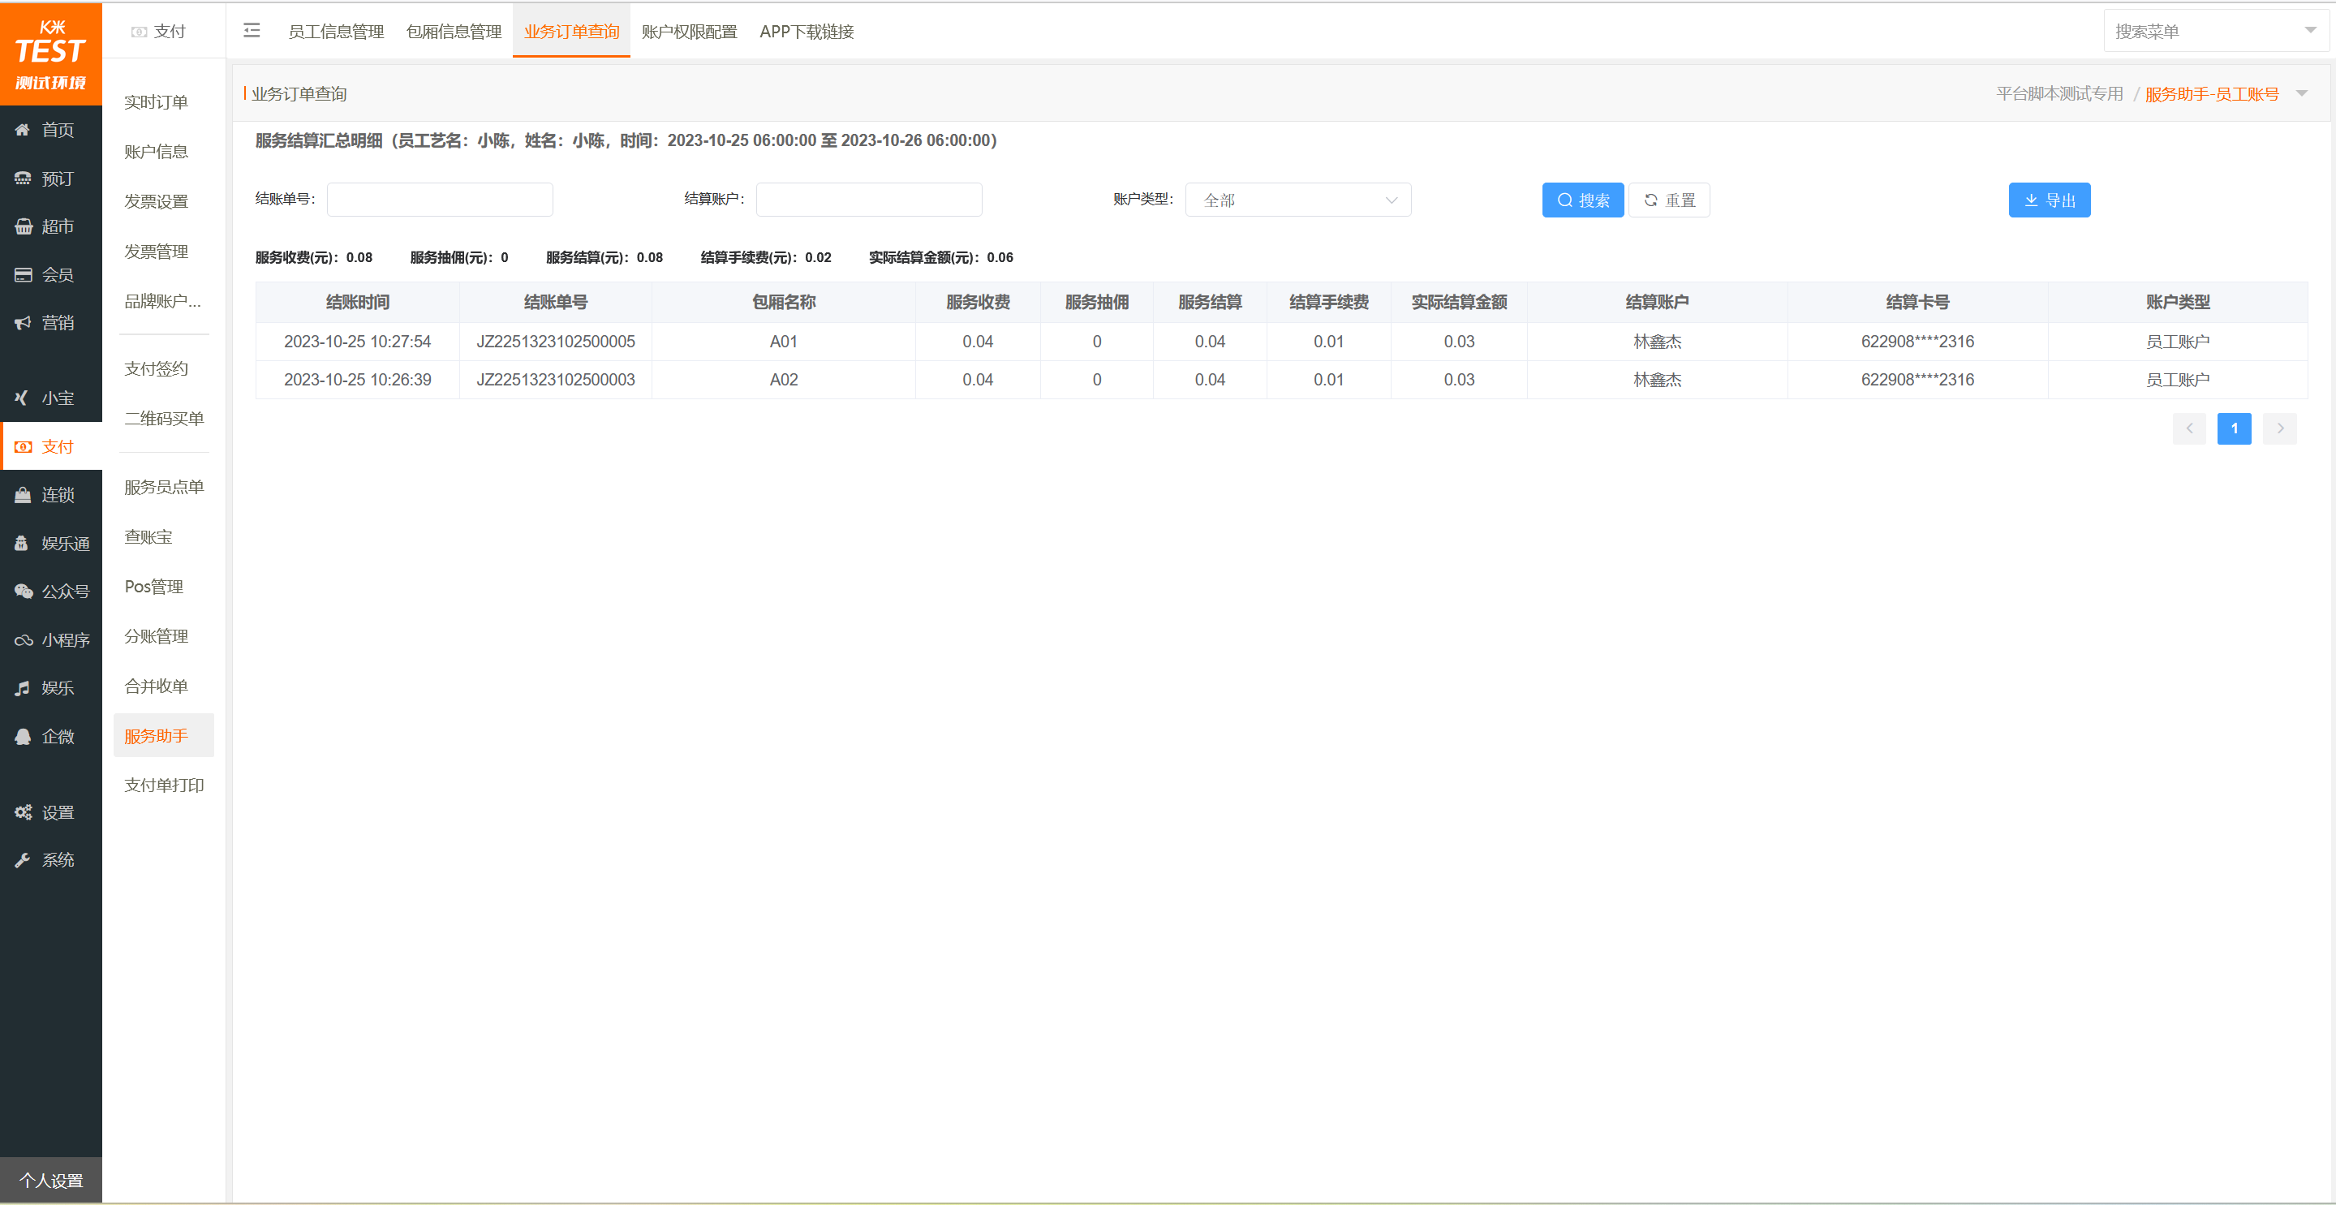Focus the 结账单号 input field
This screenshot has width=2336, height=1205.
coord(440,200)
